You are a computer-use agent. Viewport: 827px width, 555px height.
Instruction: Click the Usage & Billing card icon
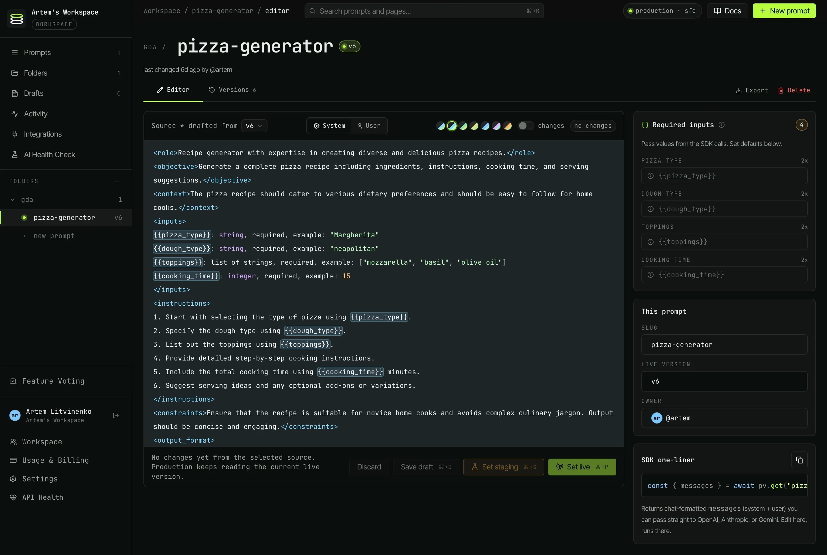click(x=13, y=461)
